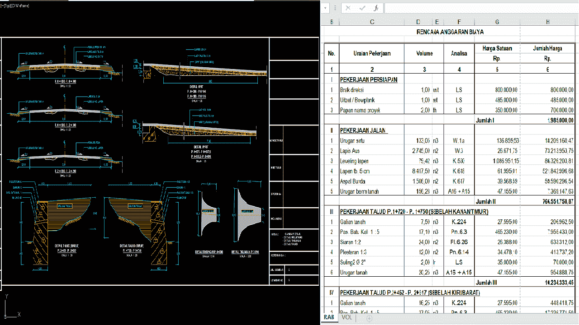The height and width of the screenshot is (325, 579).
Task: Click the Cancel (X) icon in formula bar
Action: (348, 8)
